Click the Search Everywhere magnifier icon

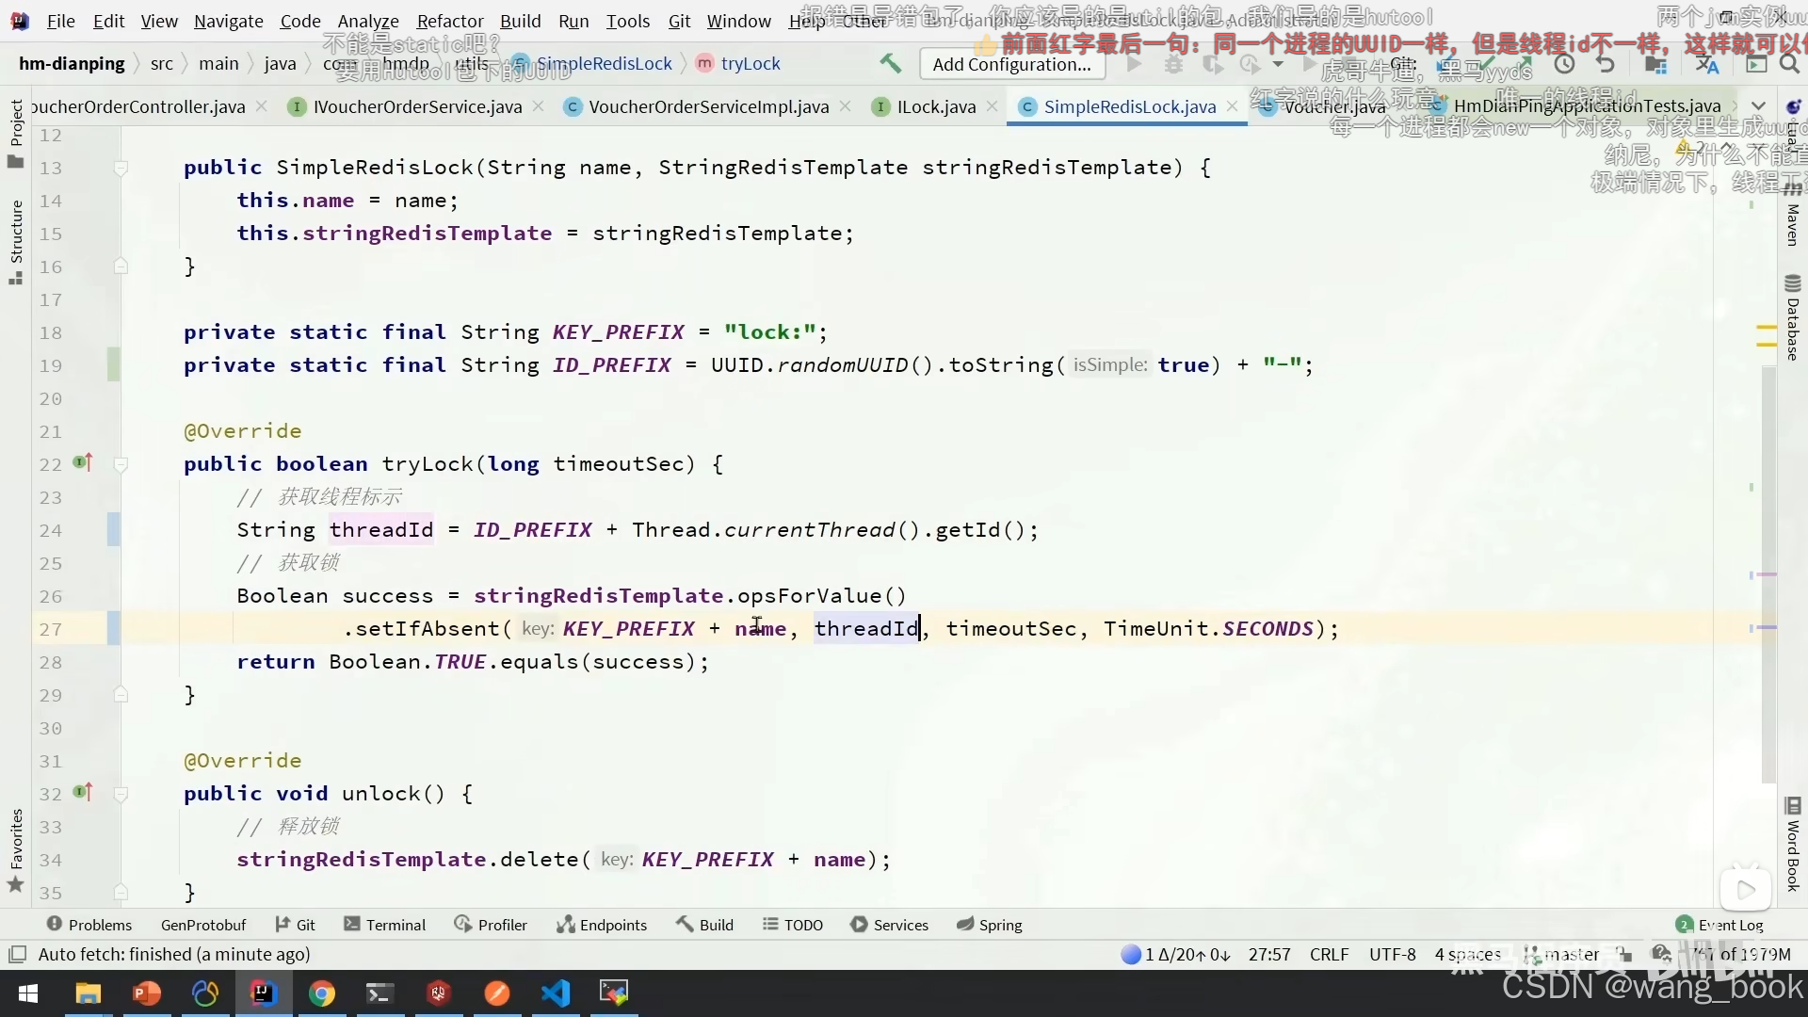[1789, 64]
